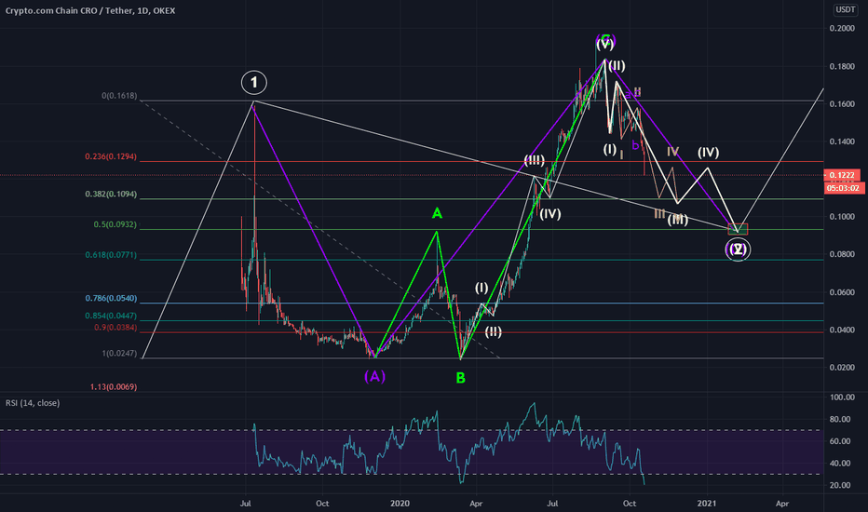Image resolution: width=868 pixels, height=512 pixels.
Task: Click the small purple b wave label
Action: (x=635, y=145)
